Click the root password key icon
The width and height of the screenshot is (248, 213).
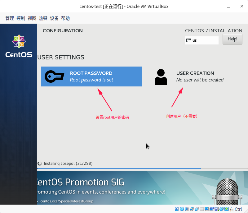click(55, 76)
